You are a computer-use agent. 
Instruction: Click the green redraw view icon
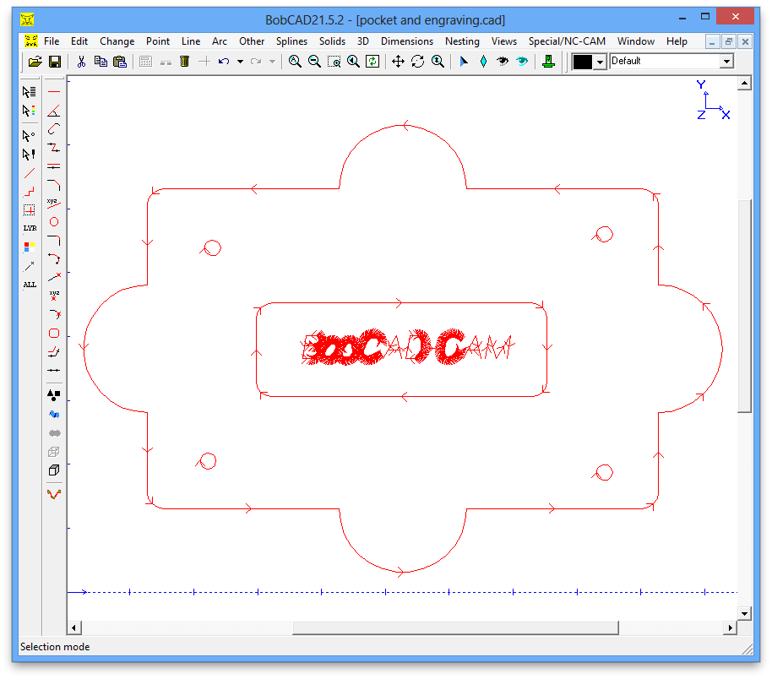coord(372,62)
